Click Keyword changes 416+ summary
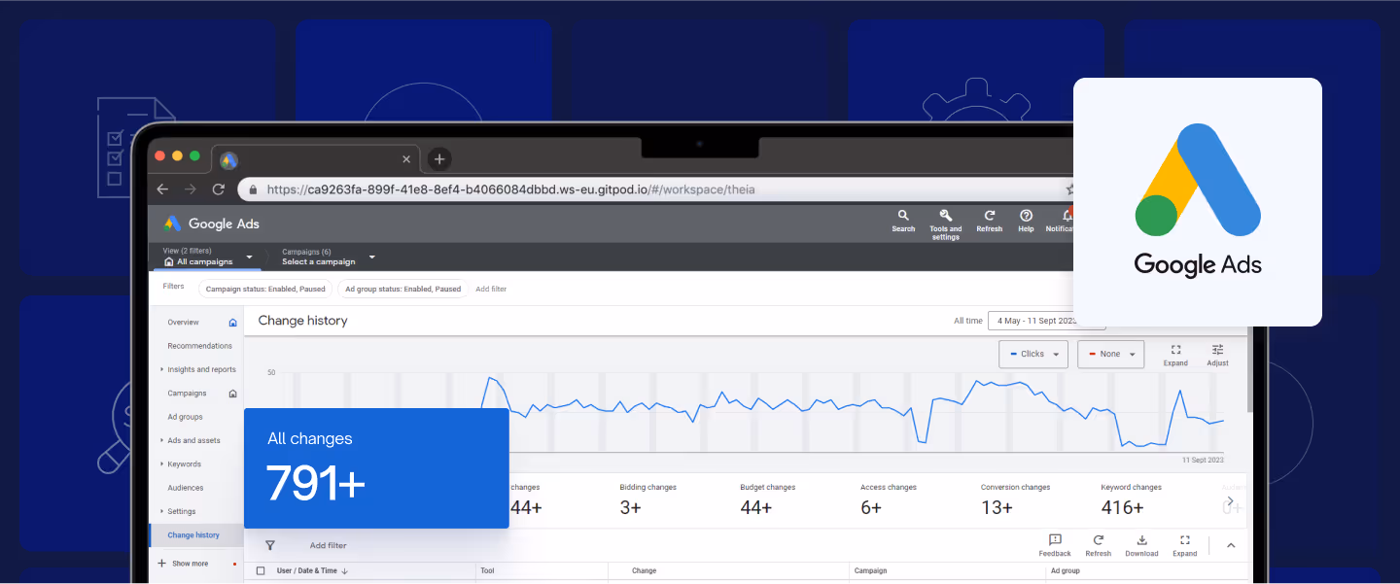 (x=1131, y=498)
